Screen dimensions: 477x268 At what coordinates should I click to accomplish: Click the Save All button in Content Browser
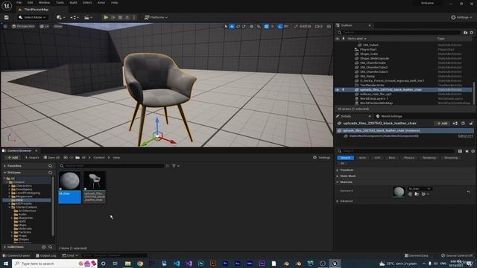(51, 157)
